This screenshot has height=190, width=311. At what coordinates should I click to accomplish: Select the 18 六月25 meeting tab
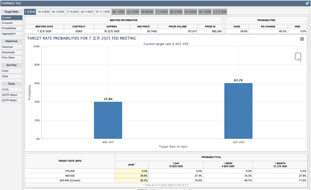tap(44, 12)
